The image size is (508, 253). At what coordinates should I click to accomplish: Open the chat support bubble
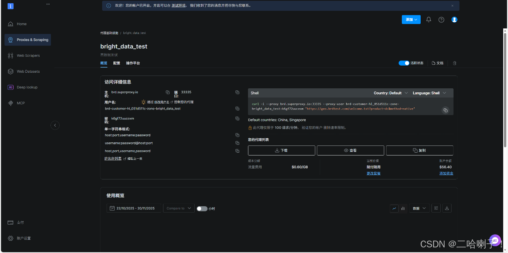click(495, 240)
